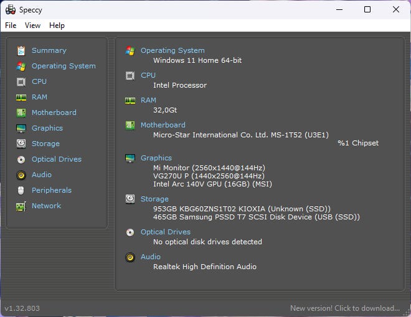This screenshot has height=317, width=411.
Task: Click the Graphics monitor icon in summary panel
Action: 130,158
